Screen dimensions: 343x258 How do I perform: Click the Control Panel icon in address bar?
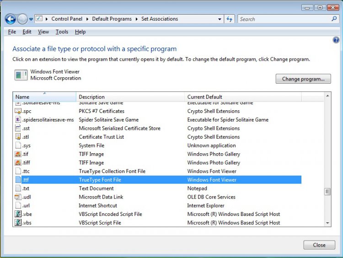point(39,19)
